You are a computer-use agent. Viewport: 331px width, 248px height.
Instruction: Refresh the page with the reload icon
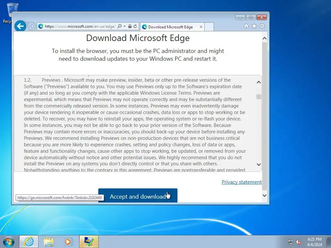(135, 26)
